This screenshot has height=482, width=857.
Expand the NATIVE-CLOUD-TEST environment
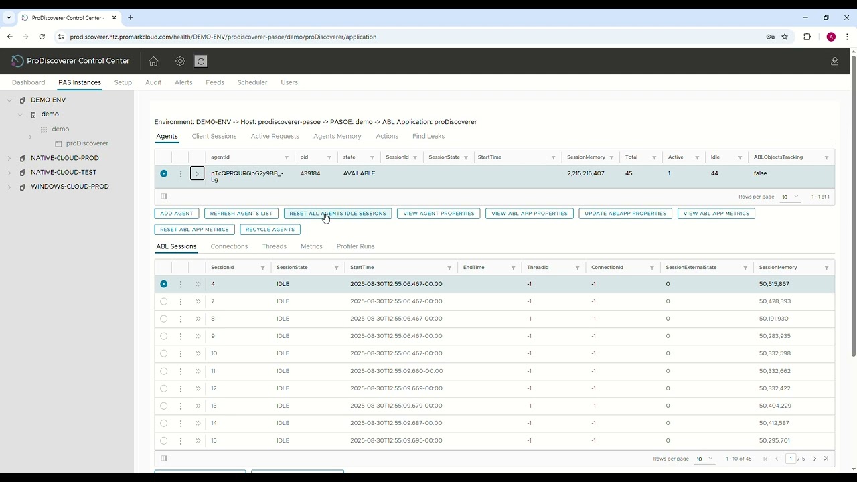point(9,173)
